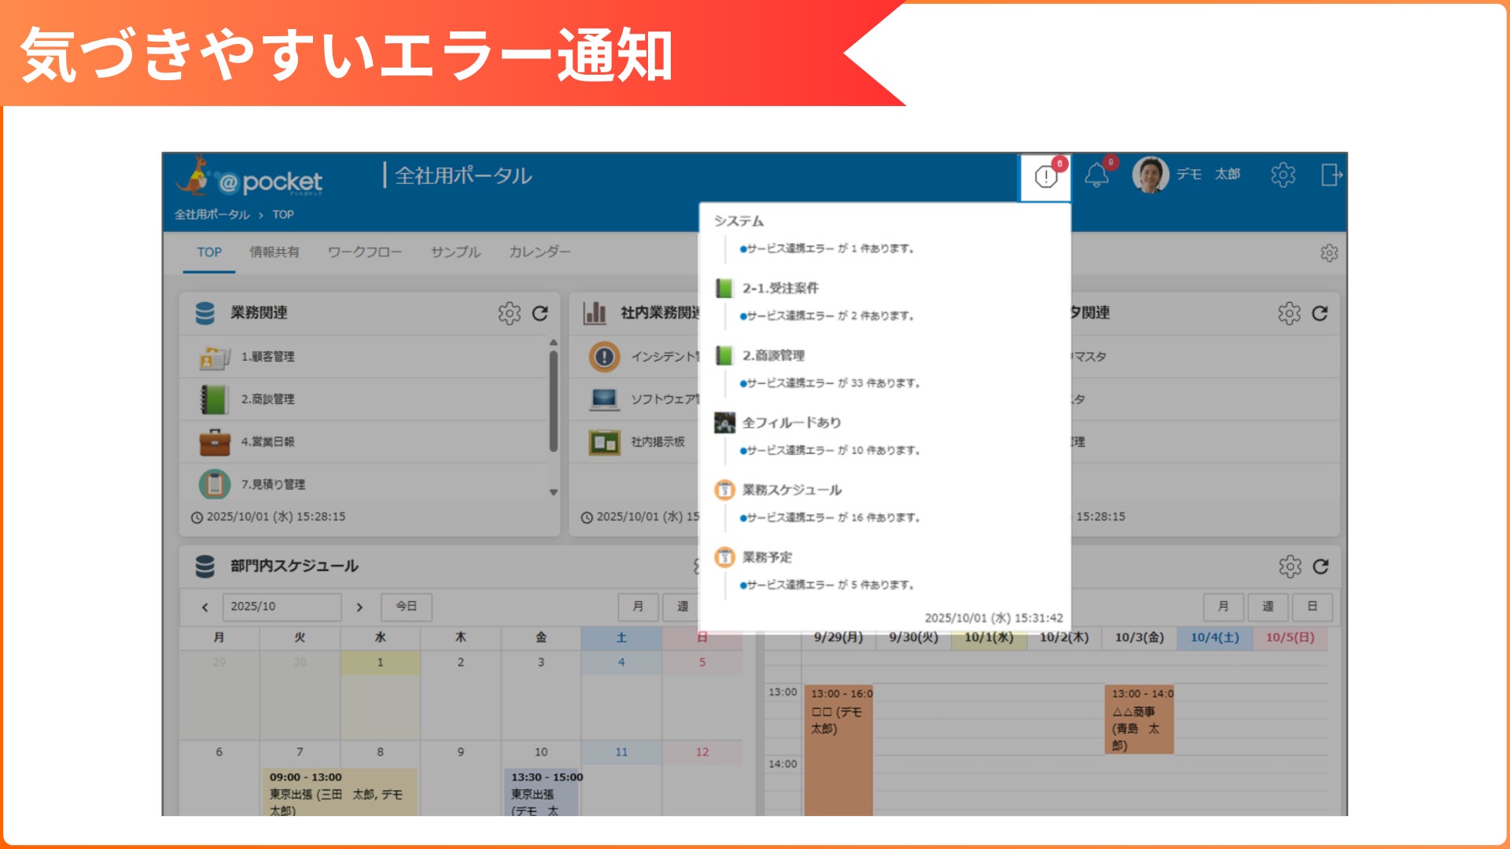Open header settings gear next to デモ 太郎
The image size is (1510, 849).
click(x=1283, y=175)
